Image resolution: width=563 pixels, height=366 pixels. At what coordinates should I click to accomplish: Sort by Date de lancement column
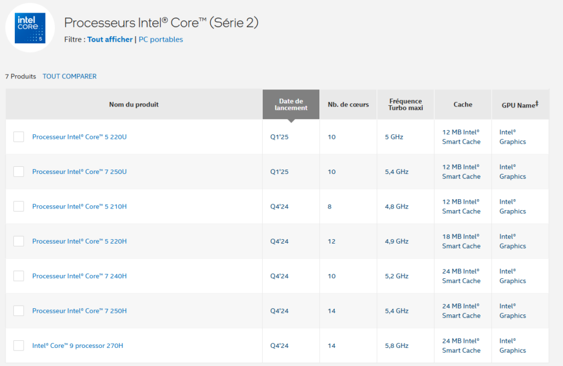click(x=291, y=104)
